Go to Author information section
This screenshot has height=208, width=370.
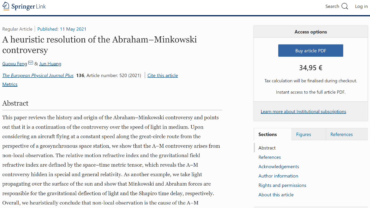[278, 176]
